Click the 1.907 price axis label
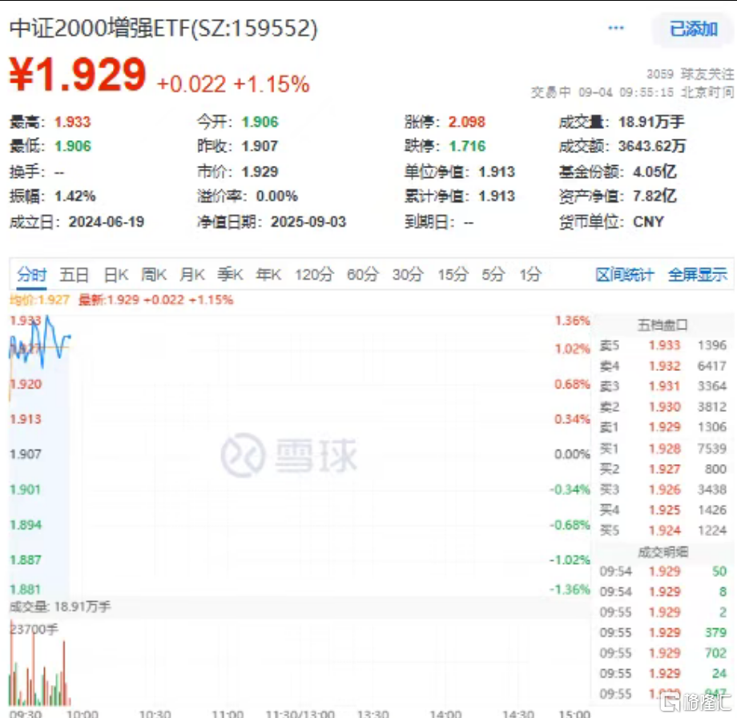737x718 pixels. (26, 454)
